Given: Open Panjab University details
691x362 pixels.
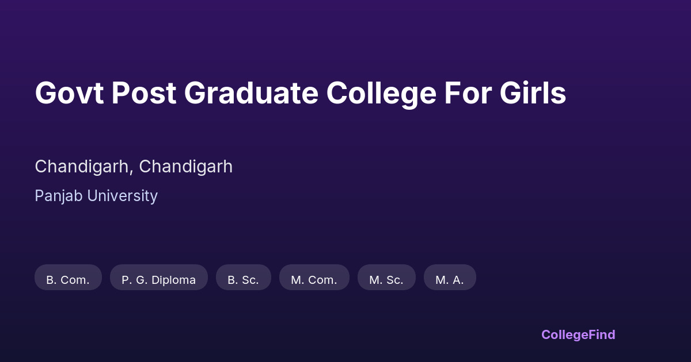Looking at the screenshot, I should 96,196.
